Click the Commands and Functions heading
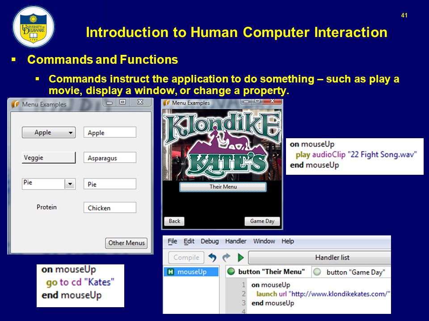The width and height of the screenshot is (429, 321). (x=103, y=59)
